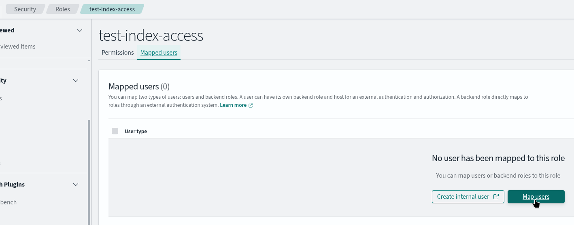Viewport: 574px width, 225px height.
Task: Click the User type column header
Action: click(136, 132)
